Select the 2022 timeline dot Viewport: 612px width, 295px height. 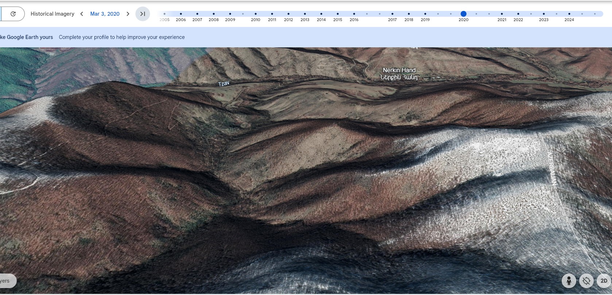coord(518,14)
